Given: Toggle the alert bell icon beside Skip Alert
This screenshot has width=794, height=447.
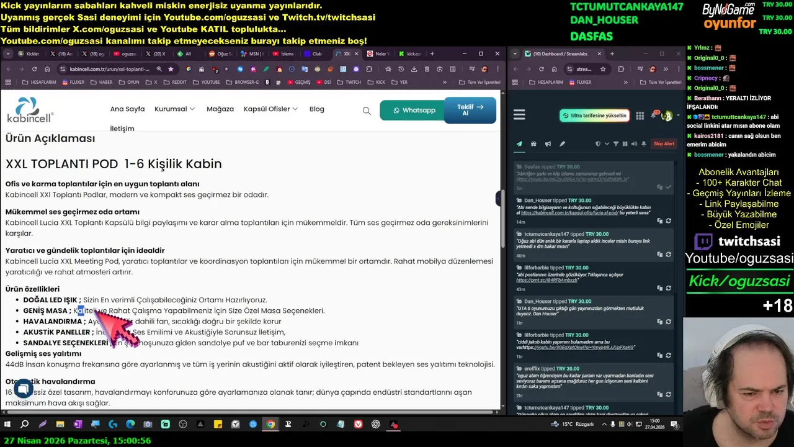Looking at the screenshot, I should tap(643, 144).
